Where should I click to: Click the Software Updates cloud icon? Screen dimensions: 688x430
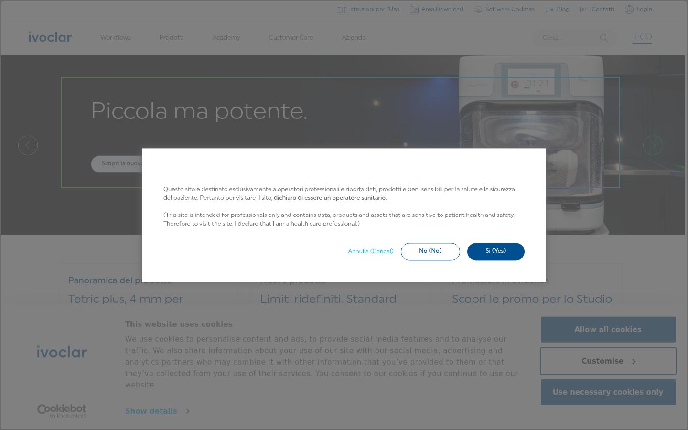coord(478,10)
